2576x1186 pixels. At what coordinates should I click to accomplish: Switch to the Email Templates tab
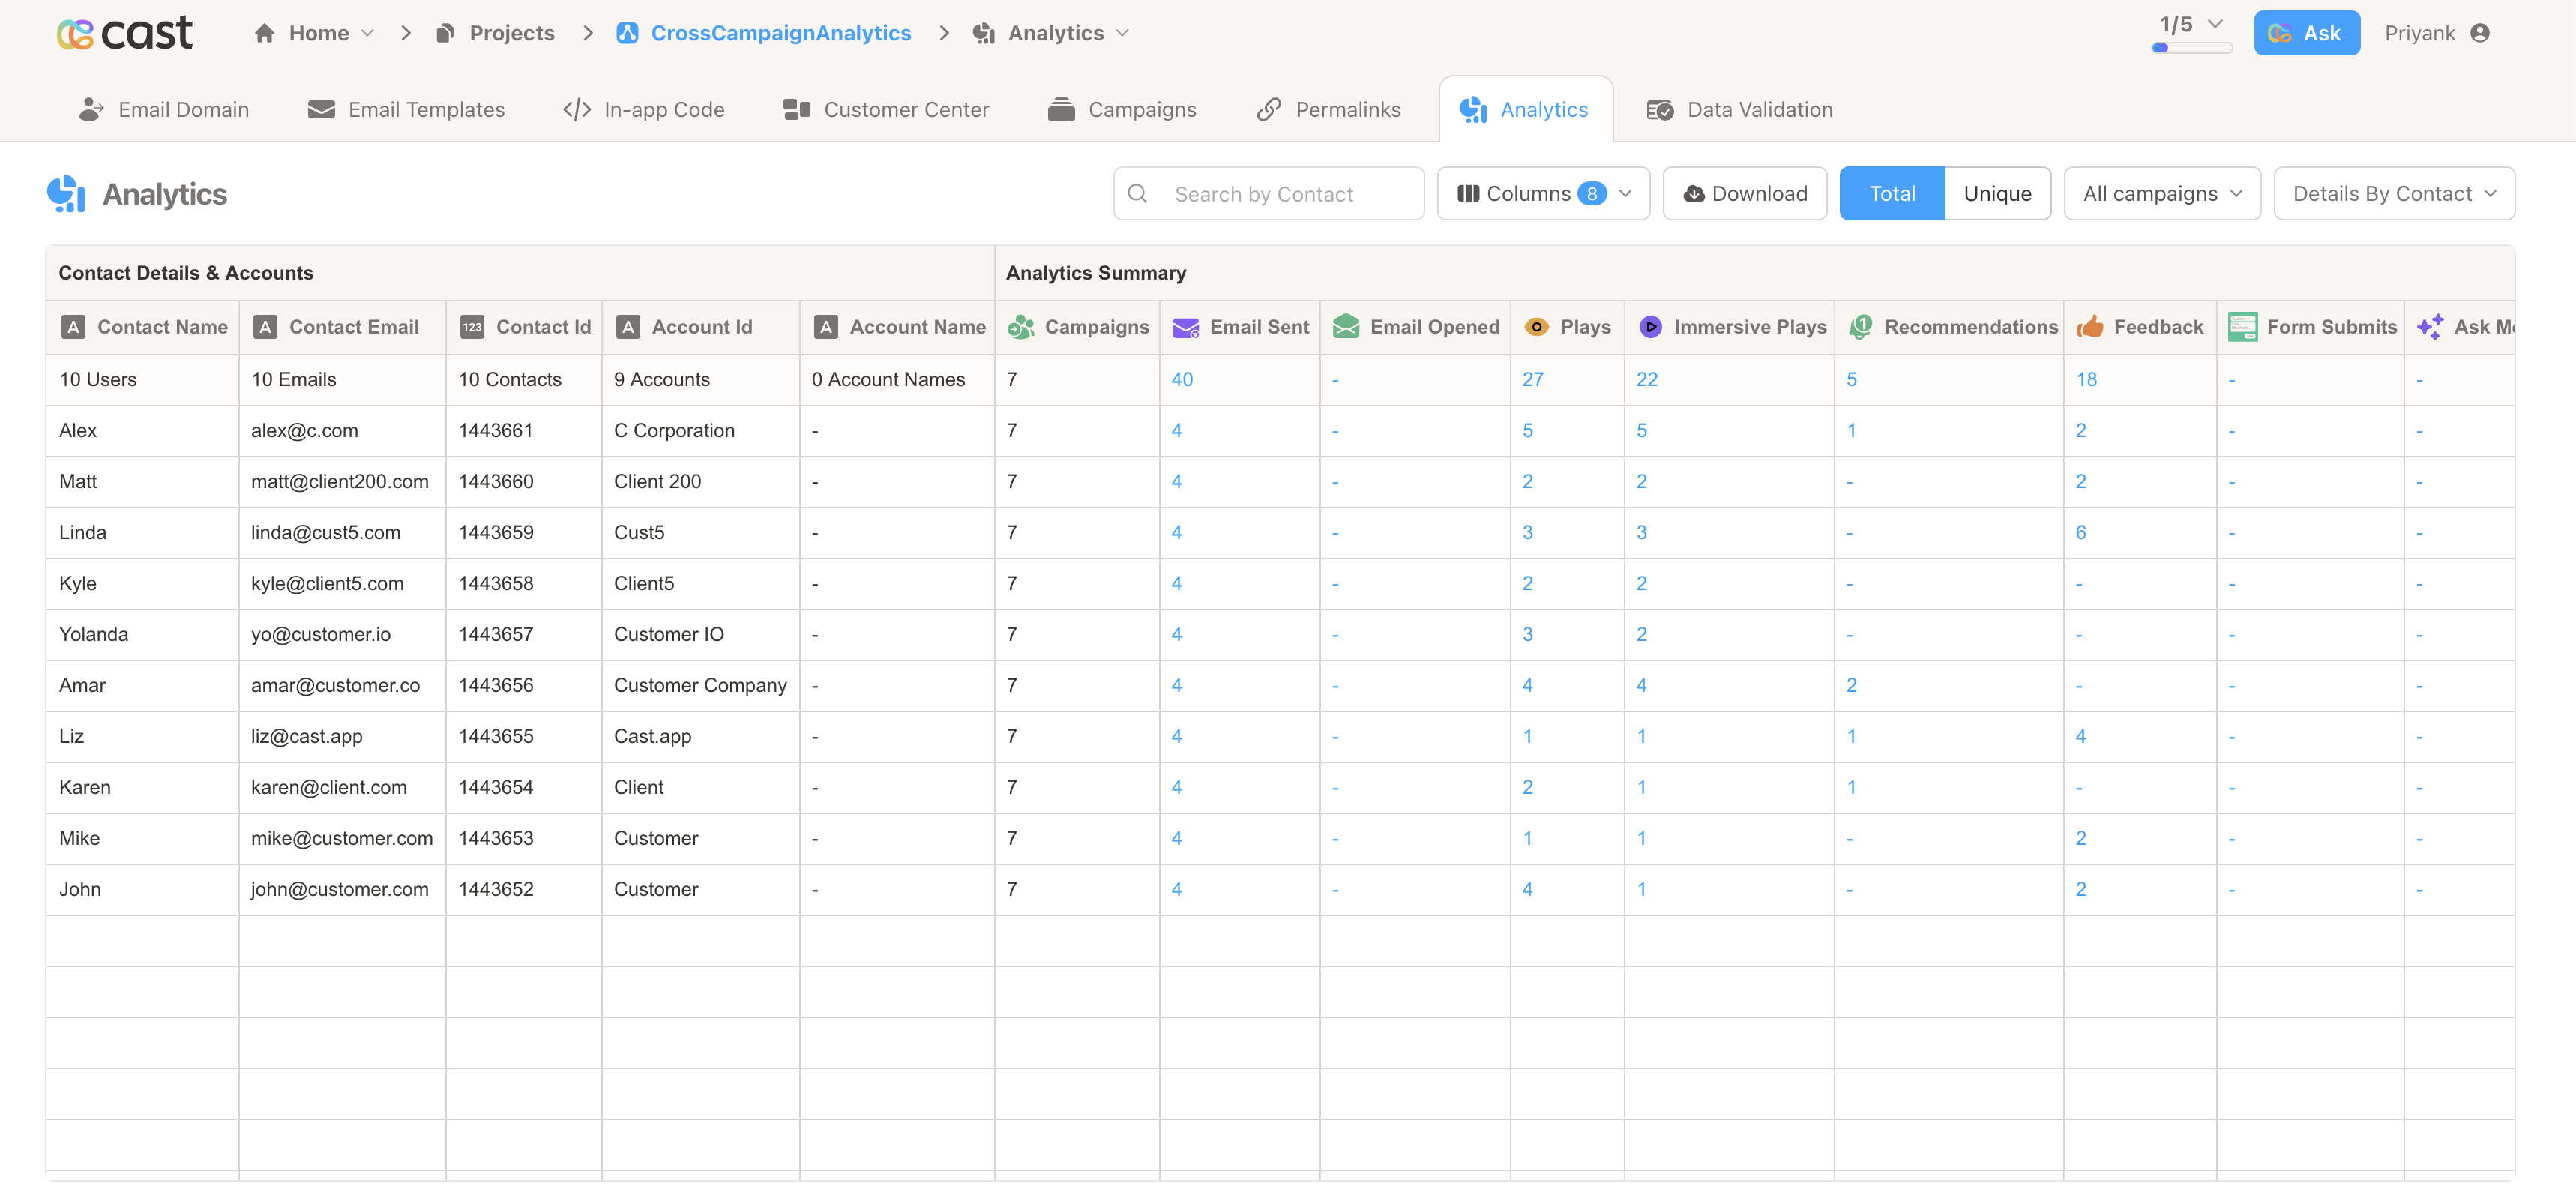[406, 109]
